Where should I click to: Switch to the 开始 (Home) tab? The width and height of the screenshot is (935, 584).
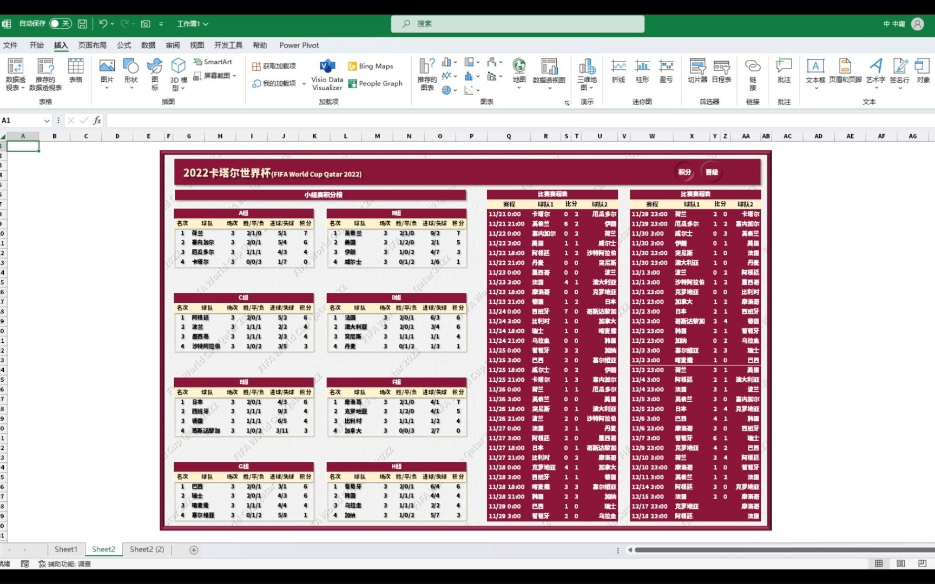click(37, 45)
